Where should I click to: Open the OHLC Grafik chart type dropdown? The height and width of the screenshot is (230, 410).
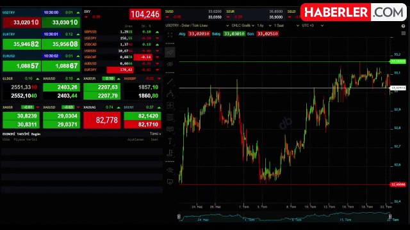pos(243,26)
